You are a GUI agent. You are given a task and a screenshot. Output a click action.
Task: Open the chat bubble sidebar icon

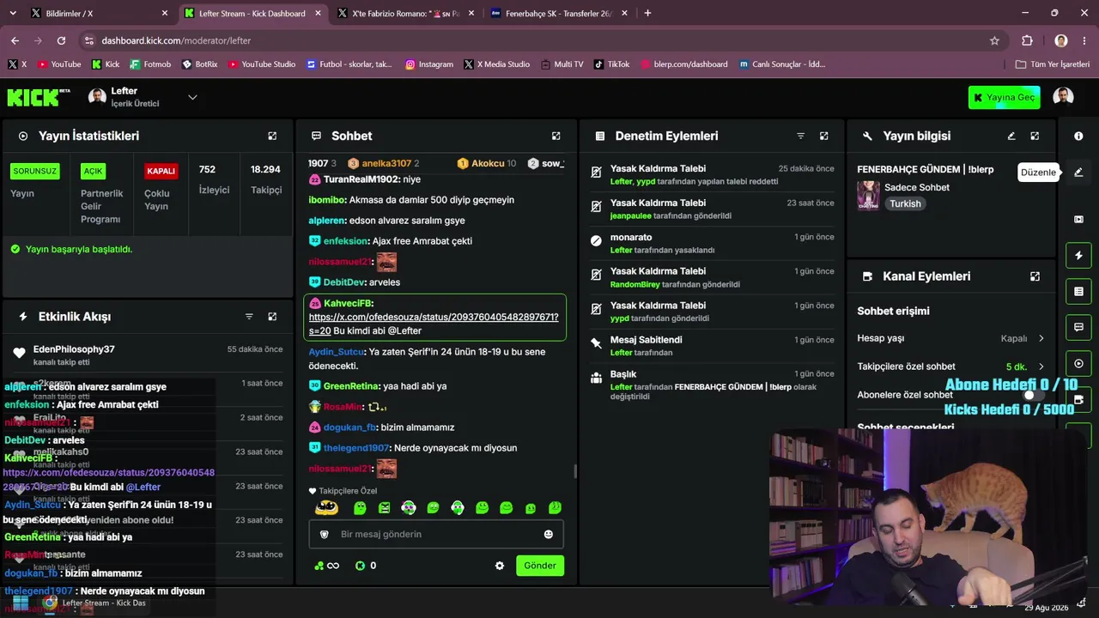1078,327
